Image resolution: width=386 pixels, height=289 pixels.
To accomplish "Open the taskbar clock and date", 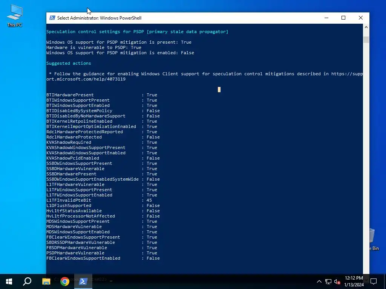I will 354,281.
